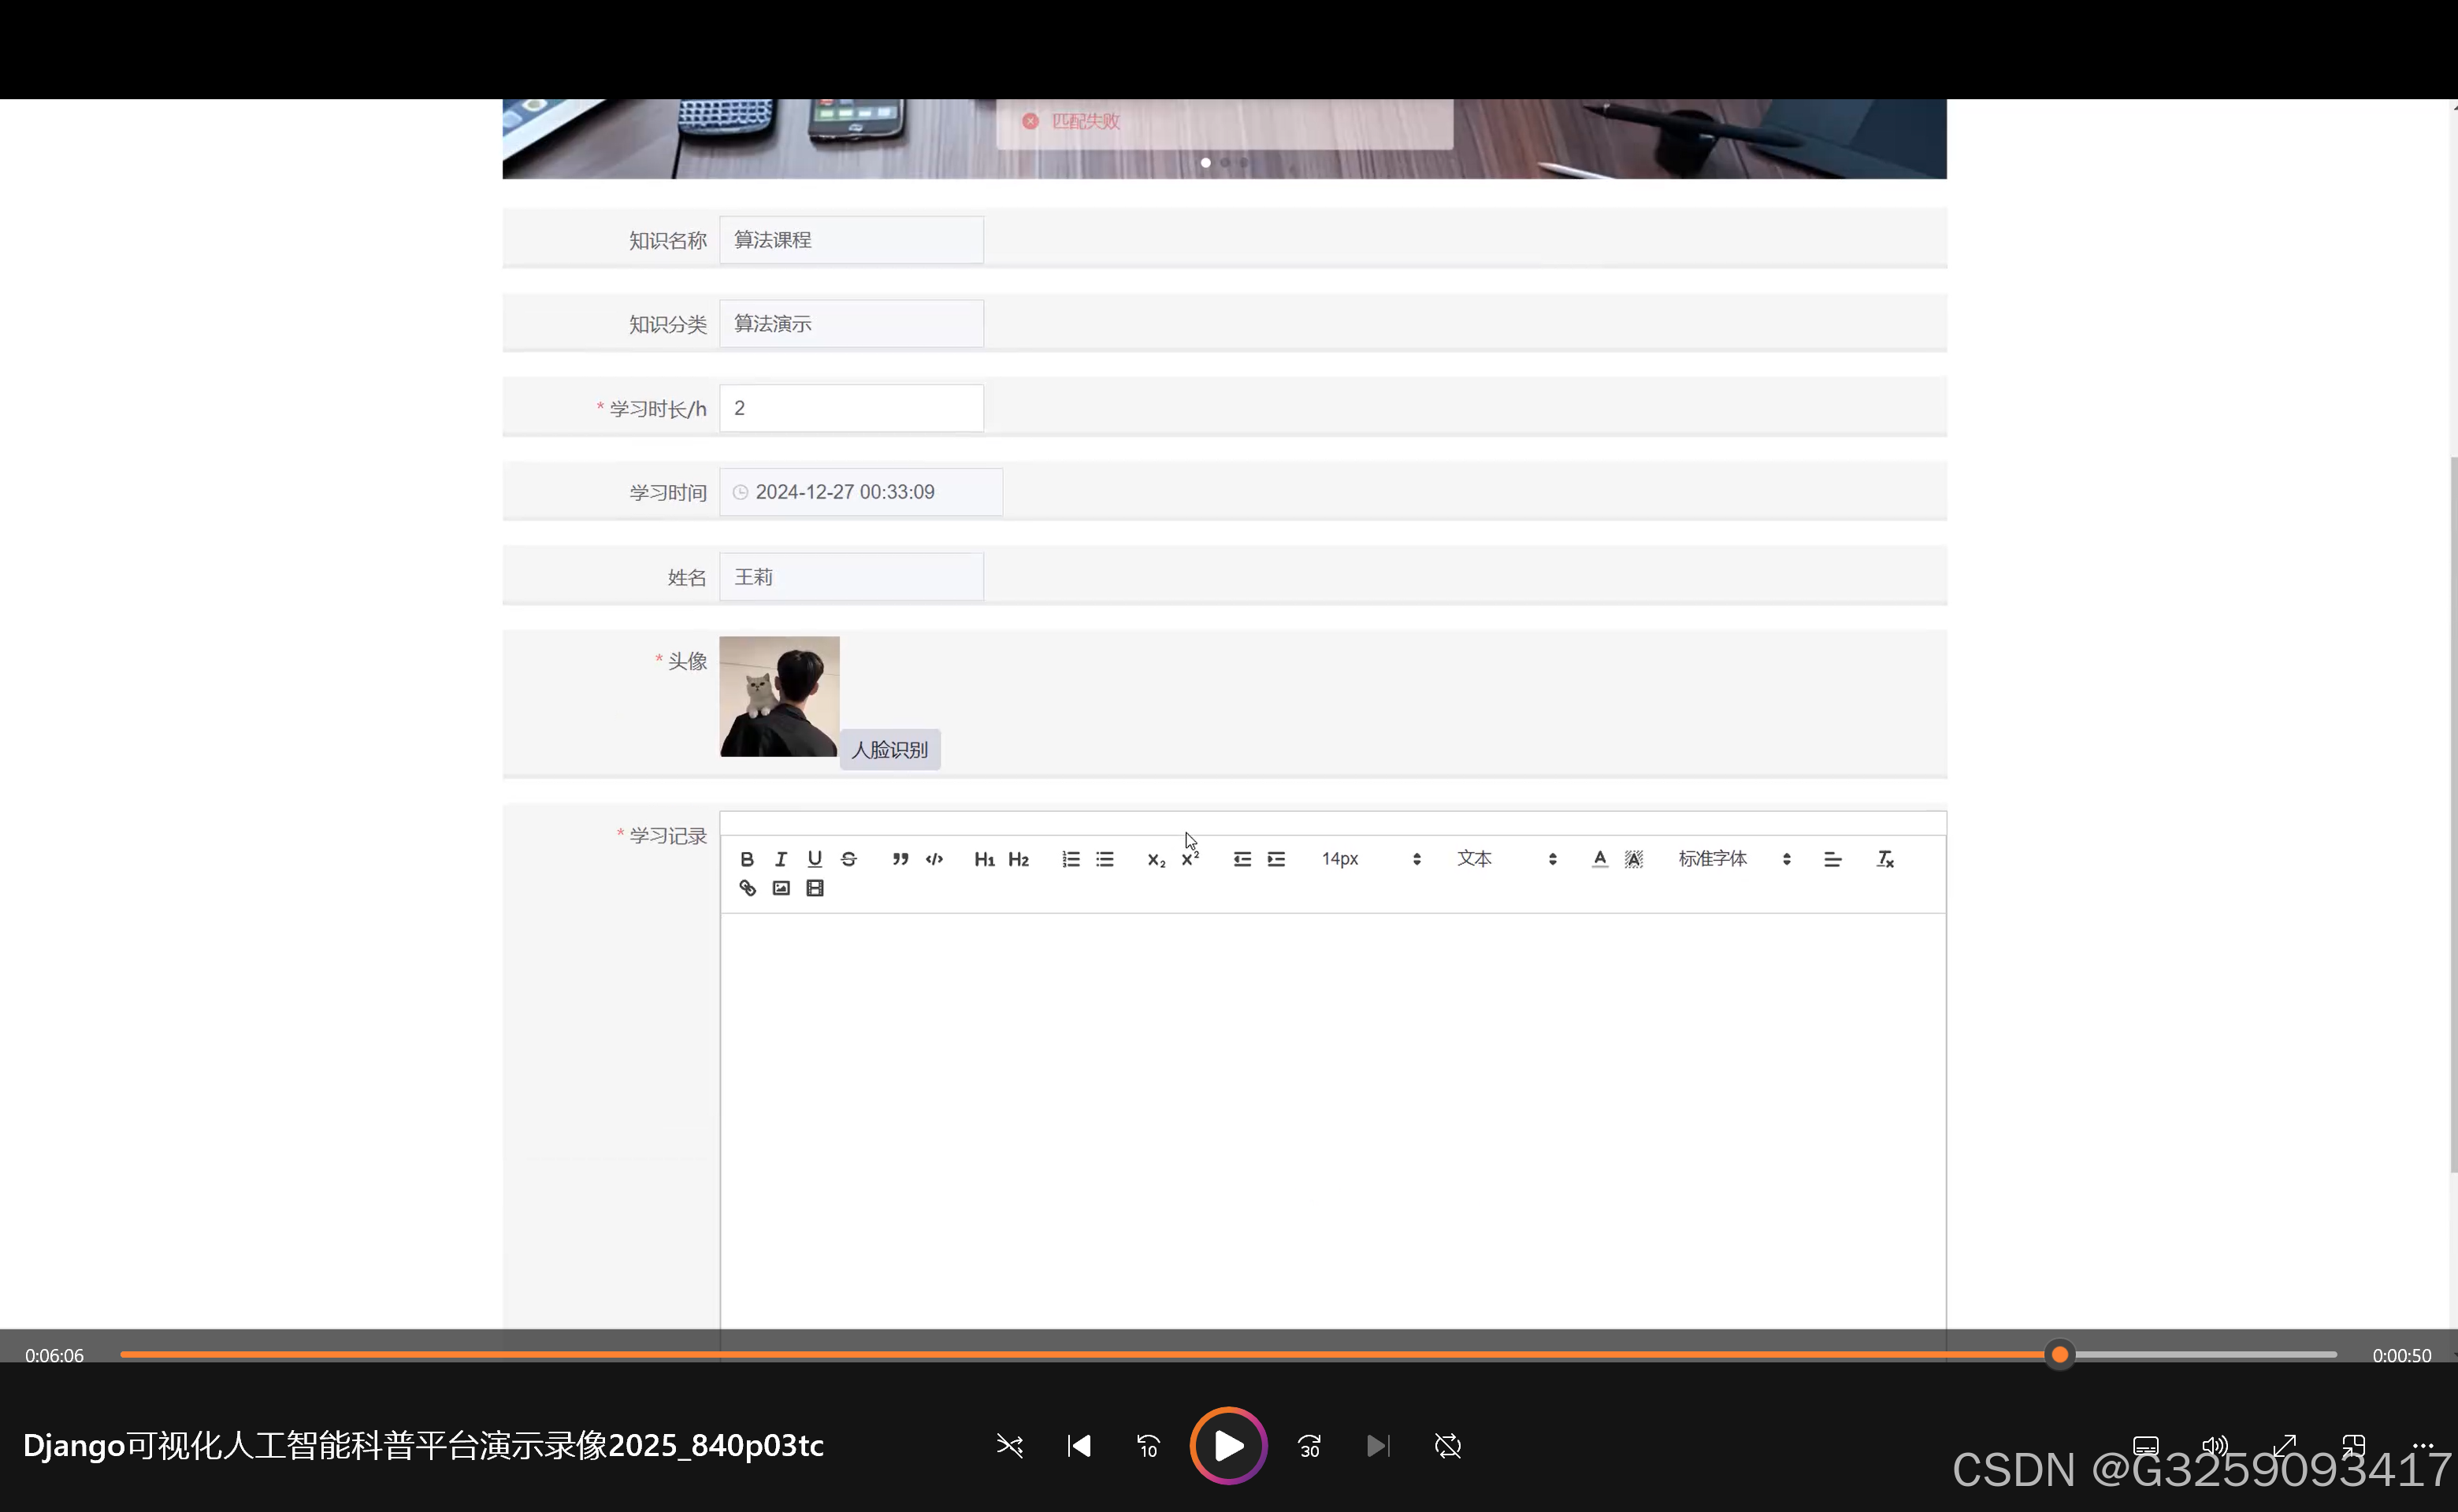The image size is (2458, 1512).
Task: Skip forward 30 seconds
Action: click(1309, 1446)
